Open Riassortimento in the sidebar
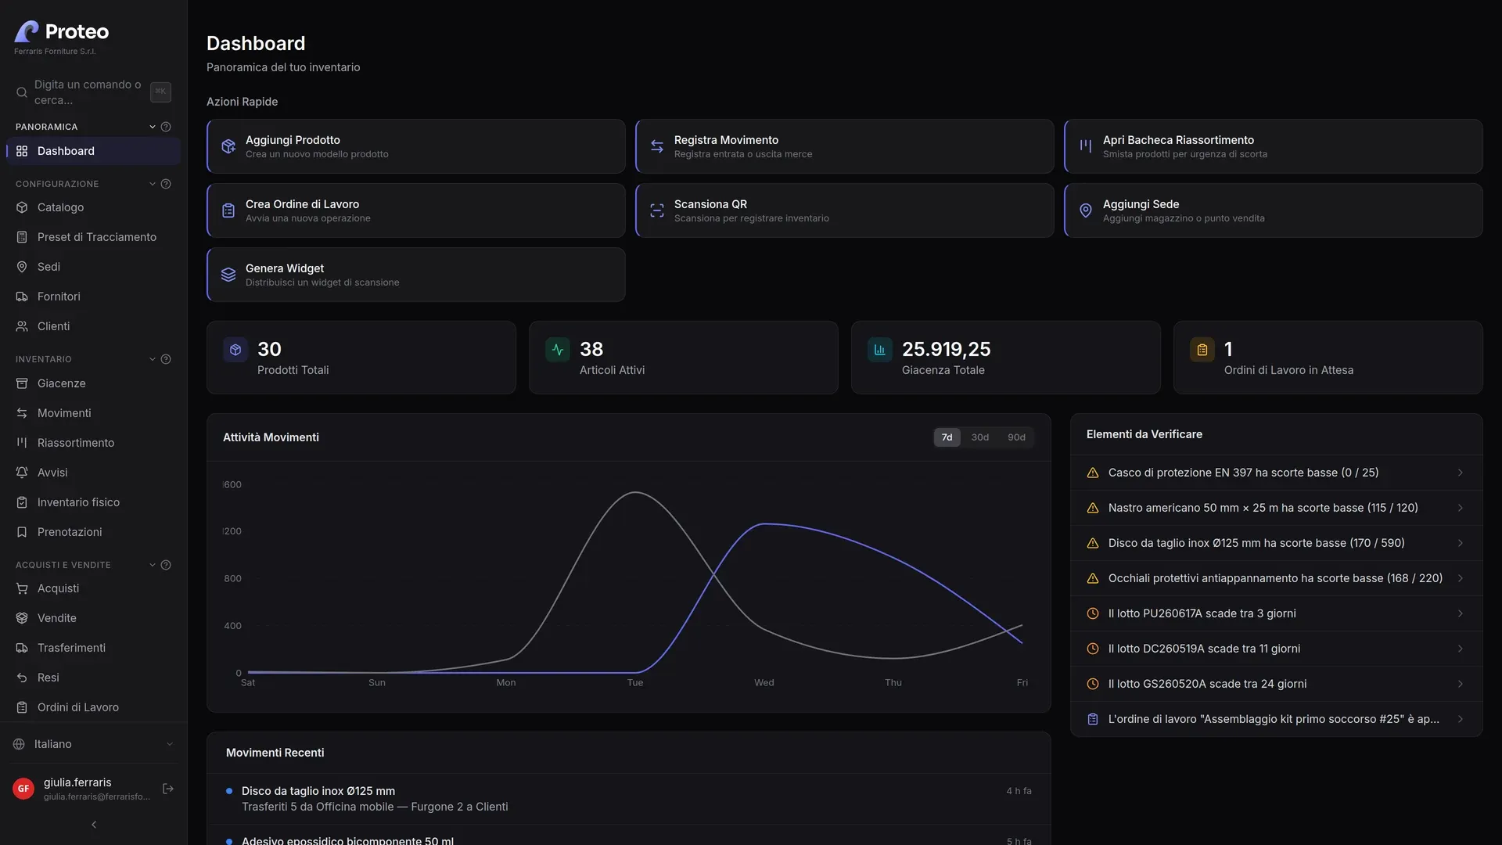1502x845 pixels. click(x=94, y=443)
